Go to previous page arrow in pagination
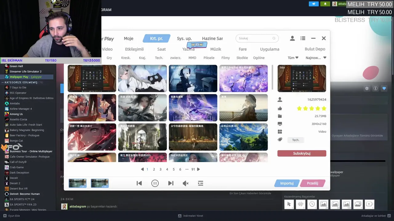Viewport: 394px width, 221px height. pos(142,169)
